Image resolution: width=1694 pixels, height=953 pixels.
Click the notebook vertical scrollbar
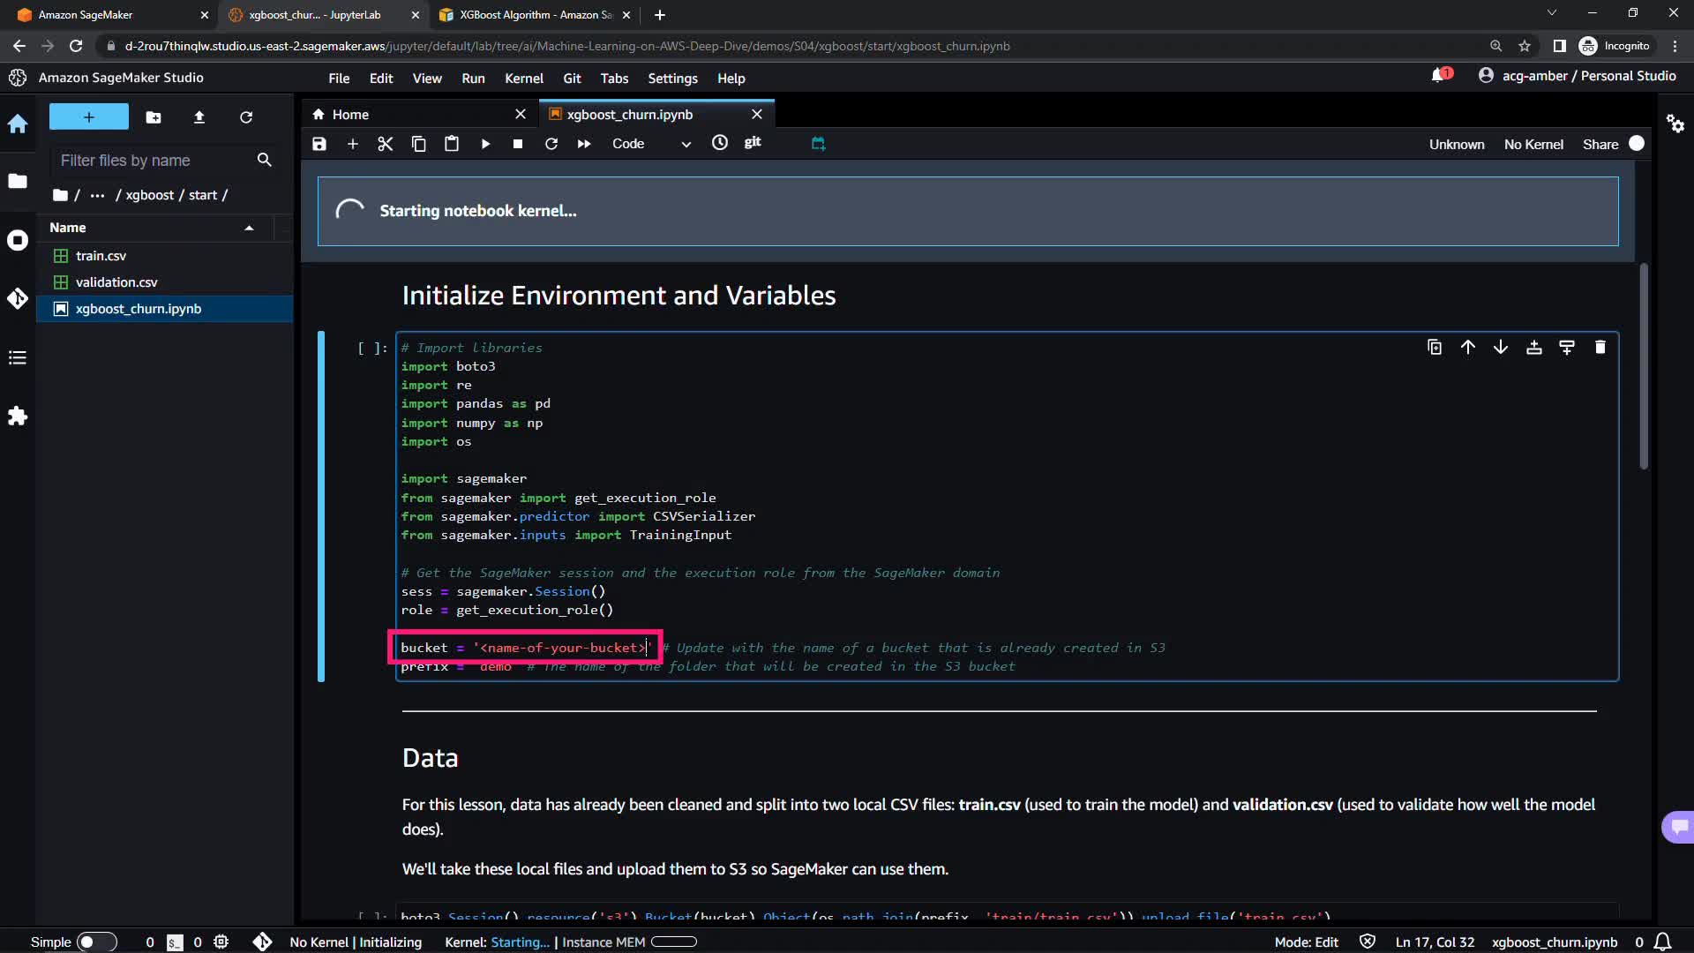(1643, 366)
